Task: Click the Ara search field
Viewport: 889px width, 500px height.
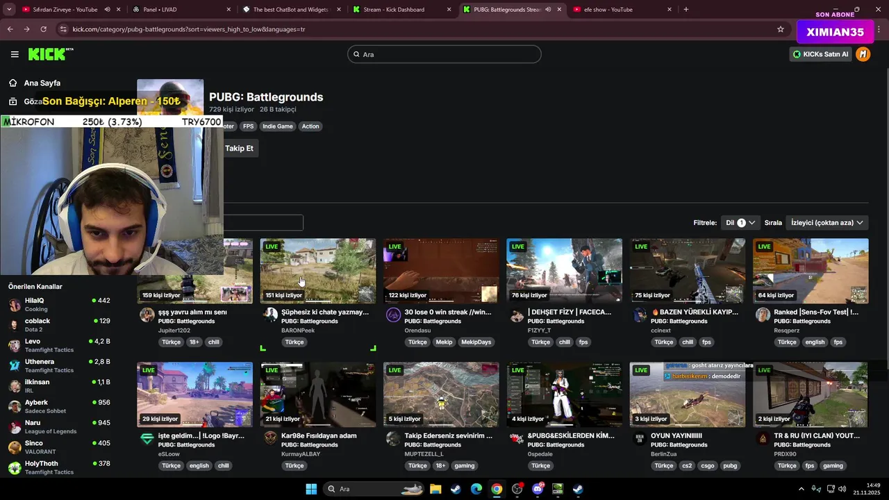Action: (444, 54)
